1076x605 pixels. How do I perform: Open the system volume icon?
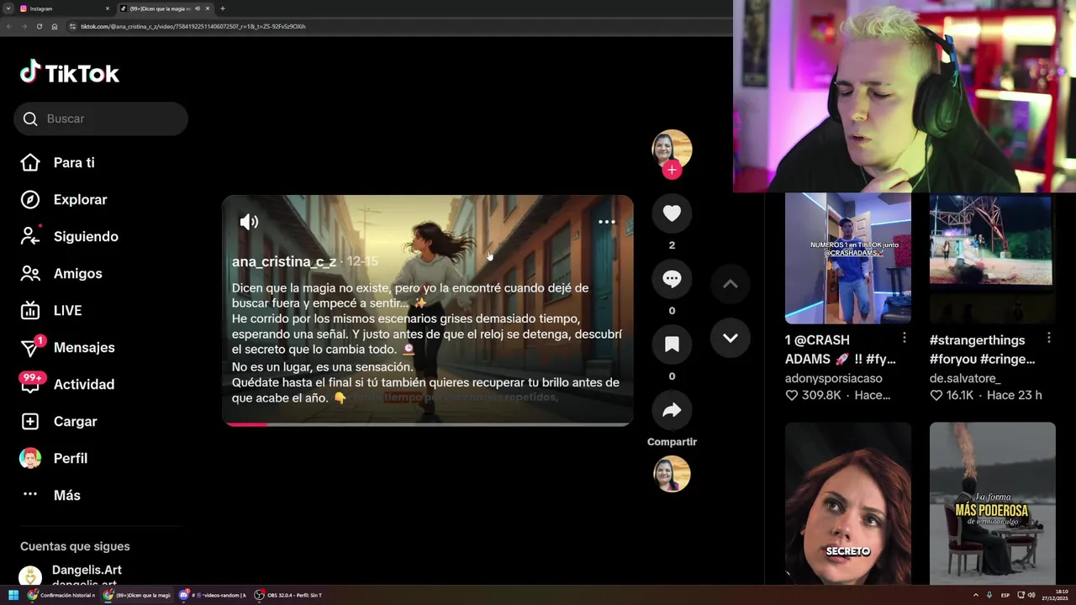coord(1031,595)
